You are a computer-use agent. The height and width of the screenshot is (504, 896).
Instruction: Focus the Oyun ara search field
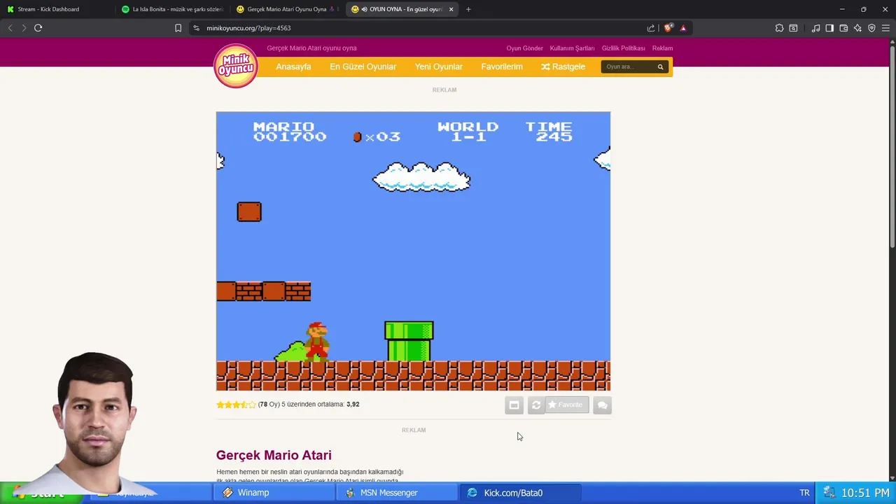[x=629, y=66]
